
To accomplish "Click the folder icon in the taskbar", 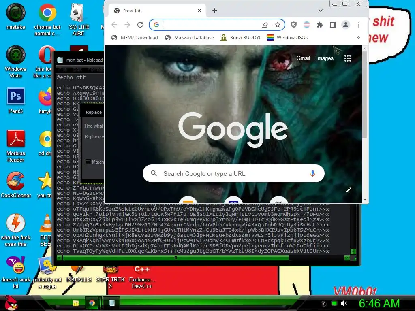I will pyautogui.click(x=76, y=303).
